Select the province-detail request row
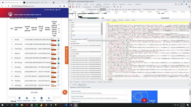The height and width of the screenshot is (107, 191). (x=85, y=54)
